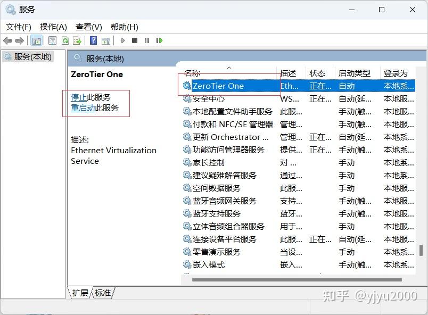428x315 pixels.
Task: Open help via blue question mark icon
Action: coord(94,40)
